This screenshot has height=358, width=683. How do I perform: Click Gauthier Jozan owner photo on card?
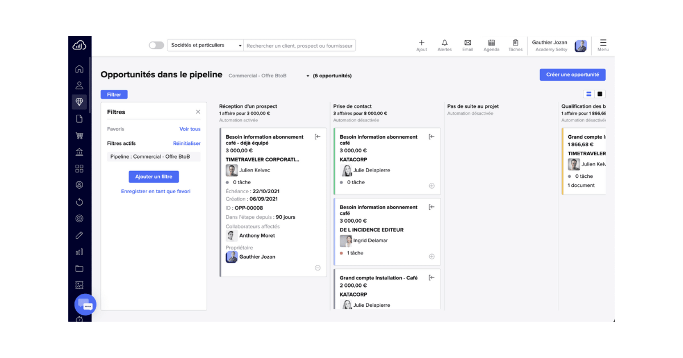232,257
